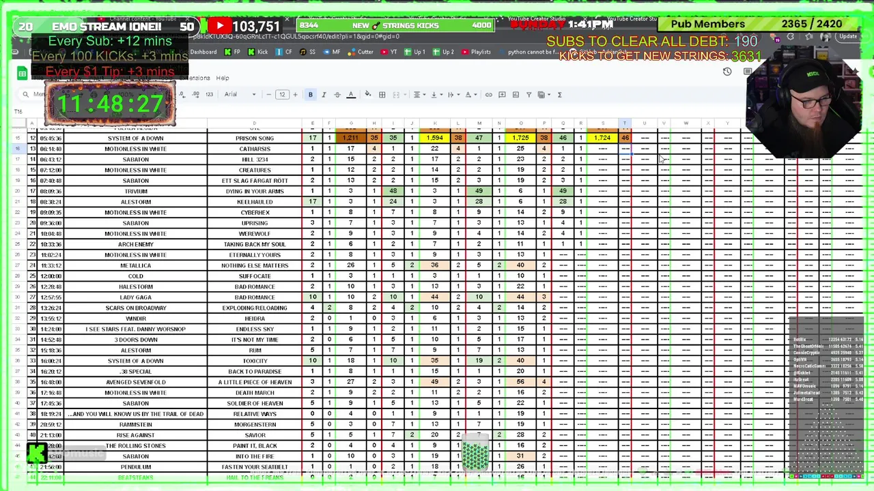
Task: Insert a comment from the toolbar
Action: [x=502, y=95]
